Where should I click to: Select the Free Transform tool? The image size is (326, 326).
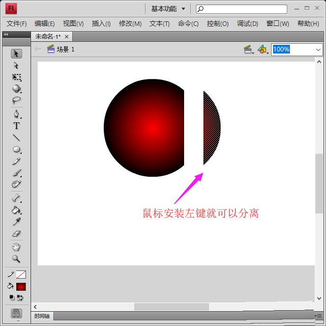[17, 77]
